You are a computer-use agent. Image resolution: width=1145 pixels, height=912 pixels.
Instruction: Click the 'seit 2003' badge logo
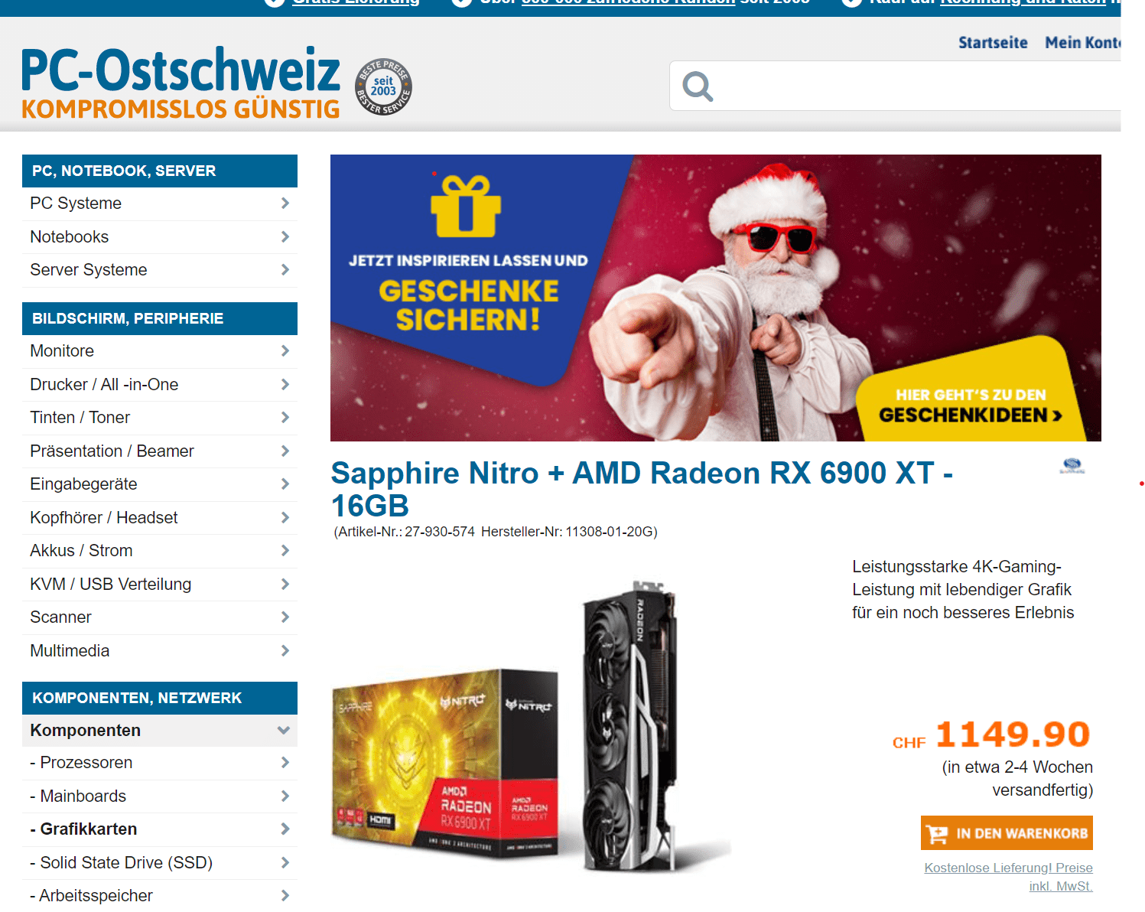(x=384, y=86)
